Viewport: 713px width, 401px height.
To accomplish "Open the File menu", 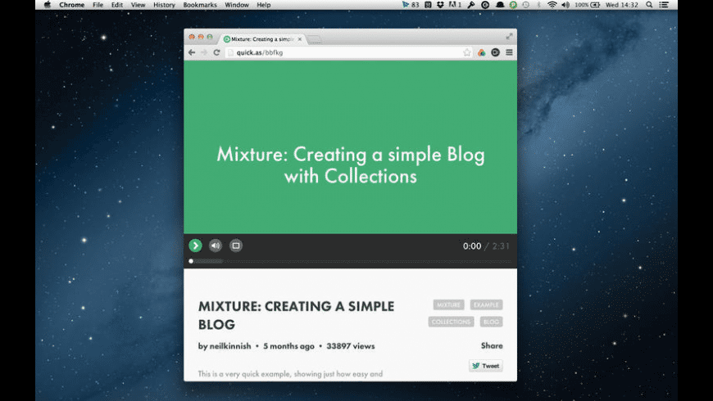I will click(98, 5).
